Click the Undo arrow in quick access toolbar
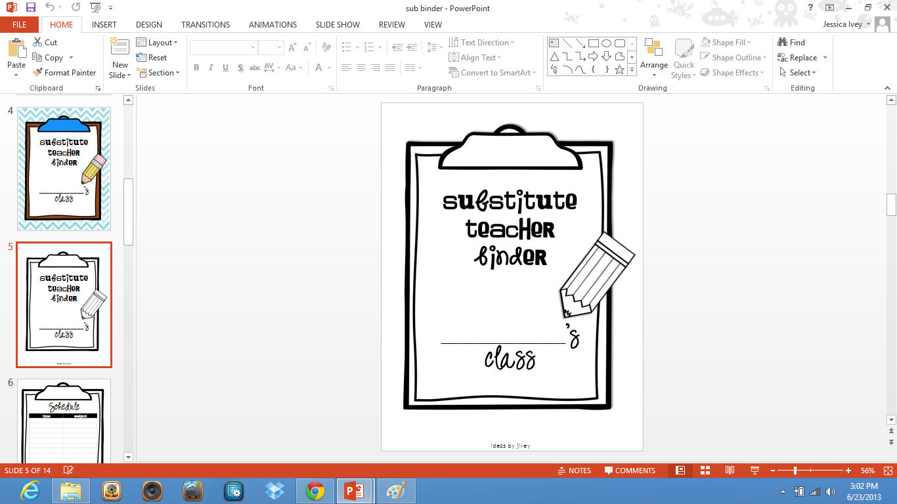 pos(51,8)
